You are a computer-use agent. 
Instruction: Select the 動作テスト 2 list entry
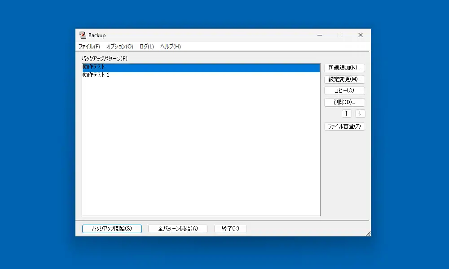click(x=96, y=75)
